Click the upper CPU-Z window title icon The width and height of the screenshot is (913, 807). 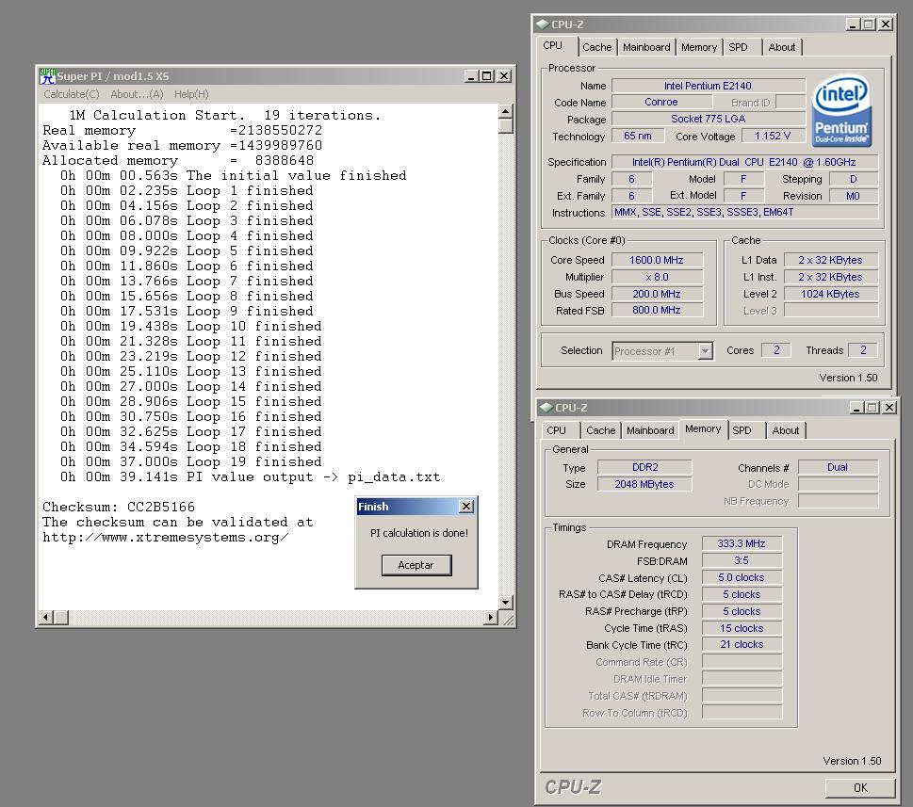click(x=543, y=24)
